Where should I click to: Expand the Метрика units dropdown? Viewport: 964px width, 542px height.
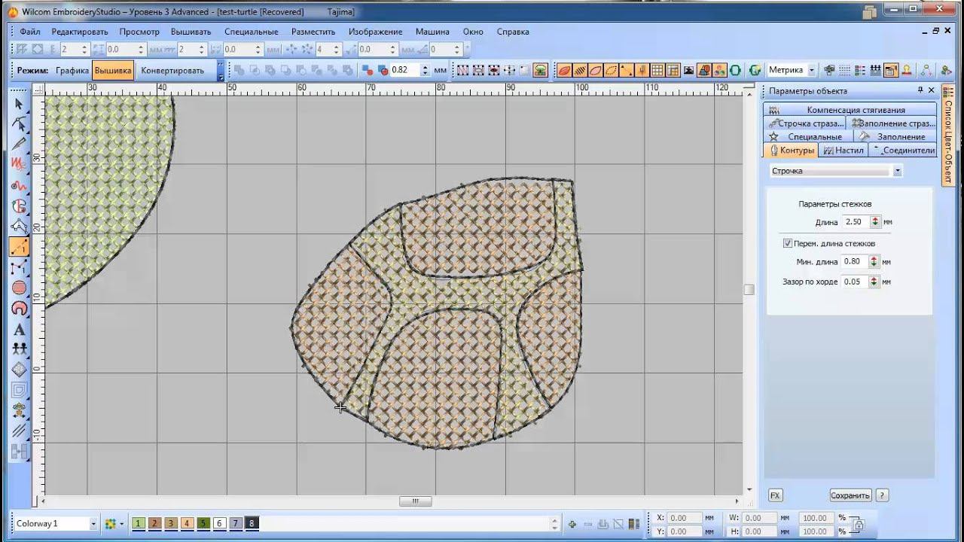811,70
